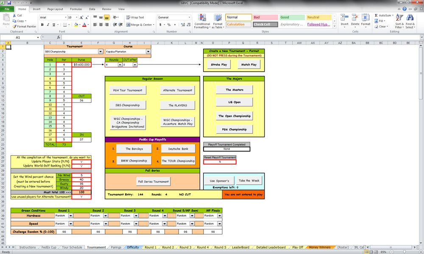Screen dimensions: 424x254
Task: Apply the Bad cell style
Action: [x=265, y=17]
